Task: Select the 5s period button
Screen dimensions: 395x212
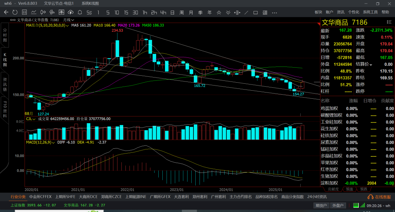Action: click(x=89, y=12)
